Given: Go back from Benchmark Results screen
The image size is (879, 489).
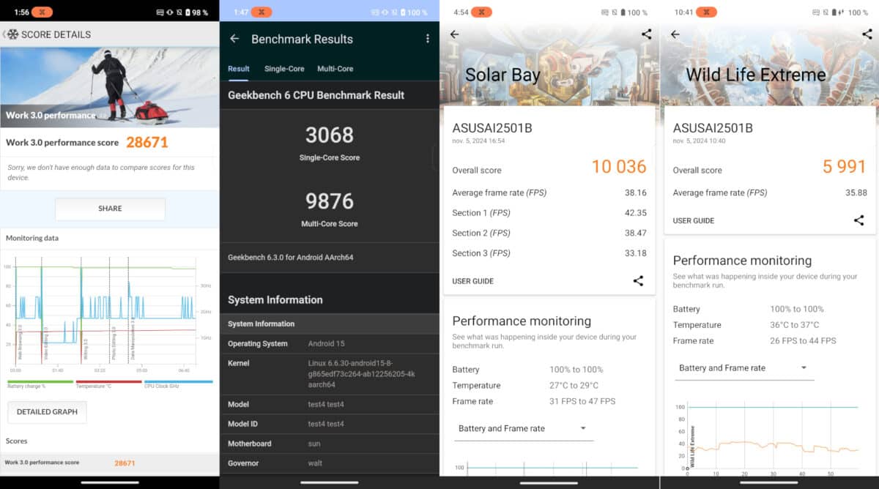Looking at the screenshot, I should [234, 39].
